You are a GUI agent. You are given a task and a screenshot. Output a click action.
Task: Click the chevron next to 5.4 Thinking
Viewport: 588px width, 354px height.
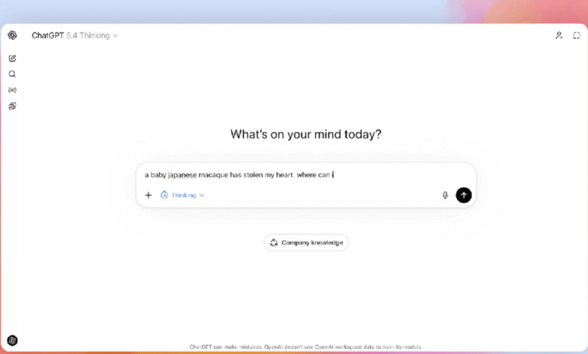pos(115,35)
